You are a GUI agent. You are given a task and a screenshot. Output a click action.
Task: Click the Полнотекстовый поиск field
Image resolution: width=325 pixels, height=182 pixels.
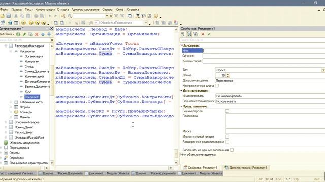(270, 101)
